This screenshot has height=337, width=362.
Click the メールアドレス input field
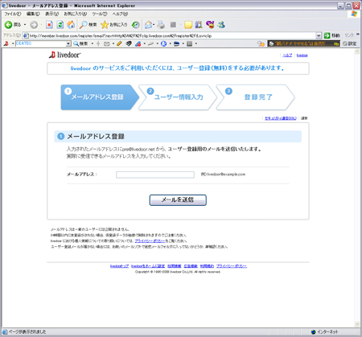tap(155, 175)
